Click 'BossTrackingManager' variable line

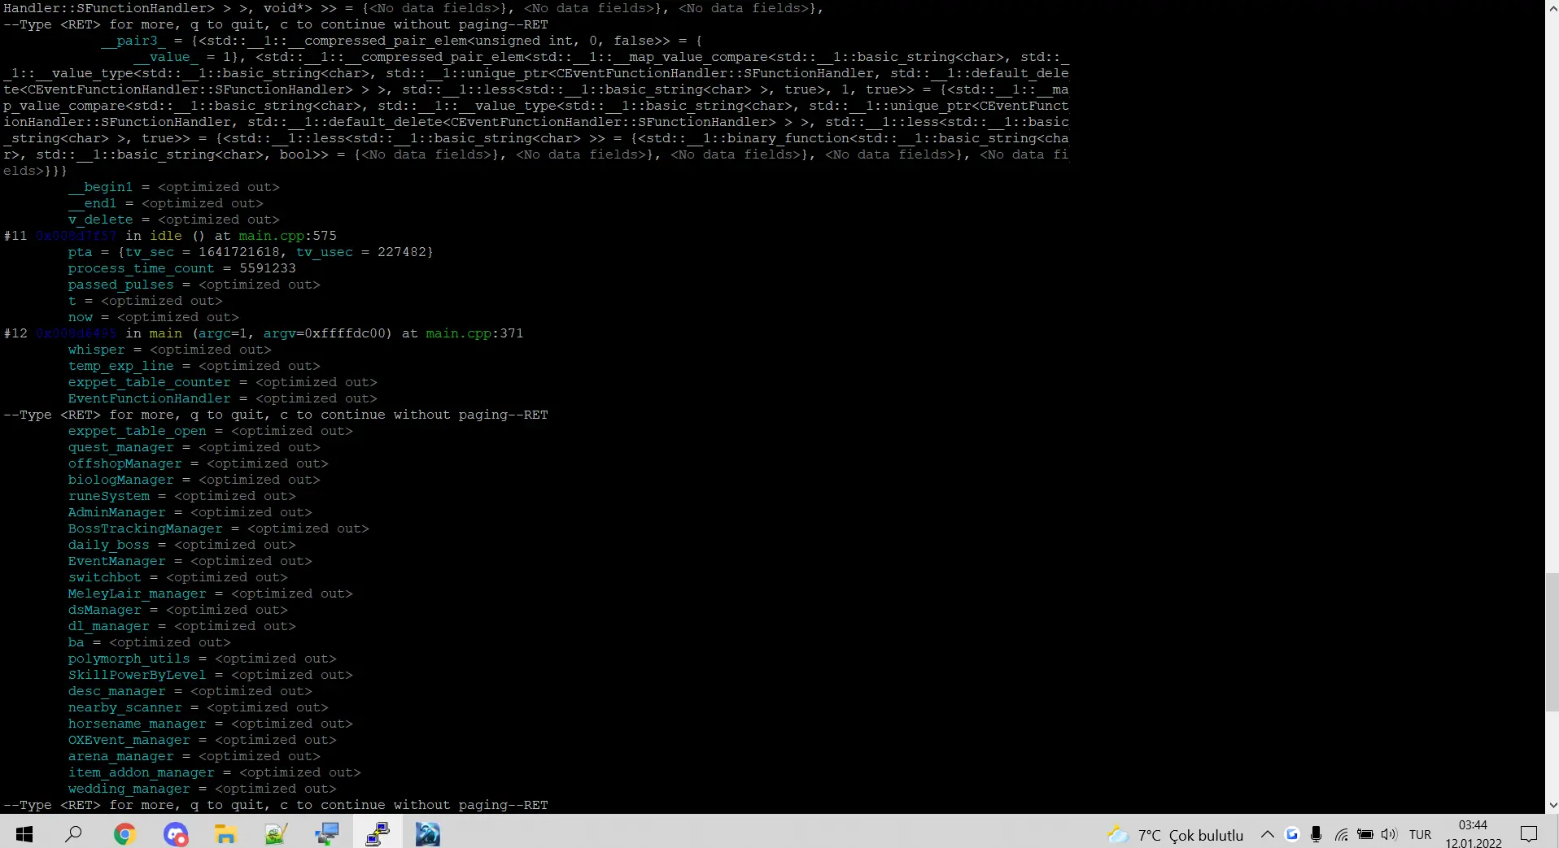pos(219,528)
